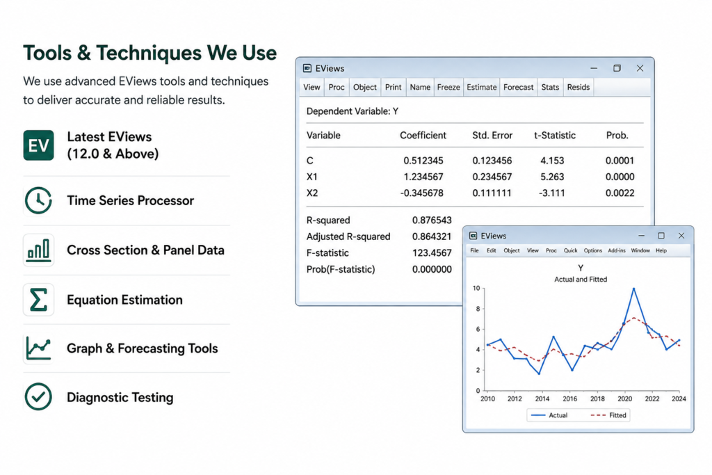The image size is (712, 475).
Task: Click the 'Actual and Fitted' graph title
Action: (x=581, y=280)
